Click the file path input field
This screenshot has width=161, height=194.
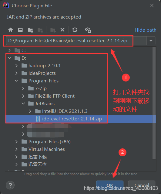tap(76, 41)
